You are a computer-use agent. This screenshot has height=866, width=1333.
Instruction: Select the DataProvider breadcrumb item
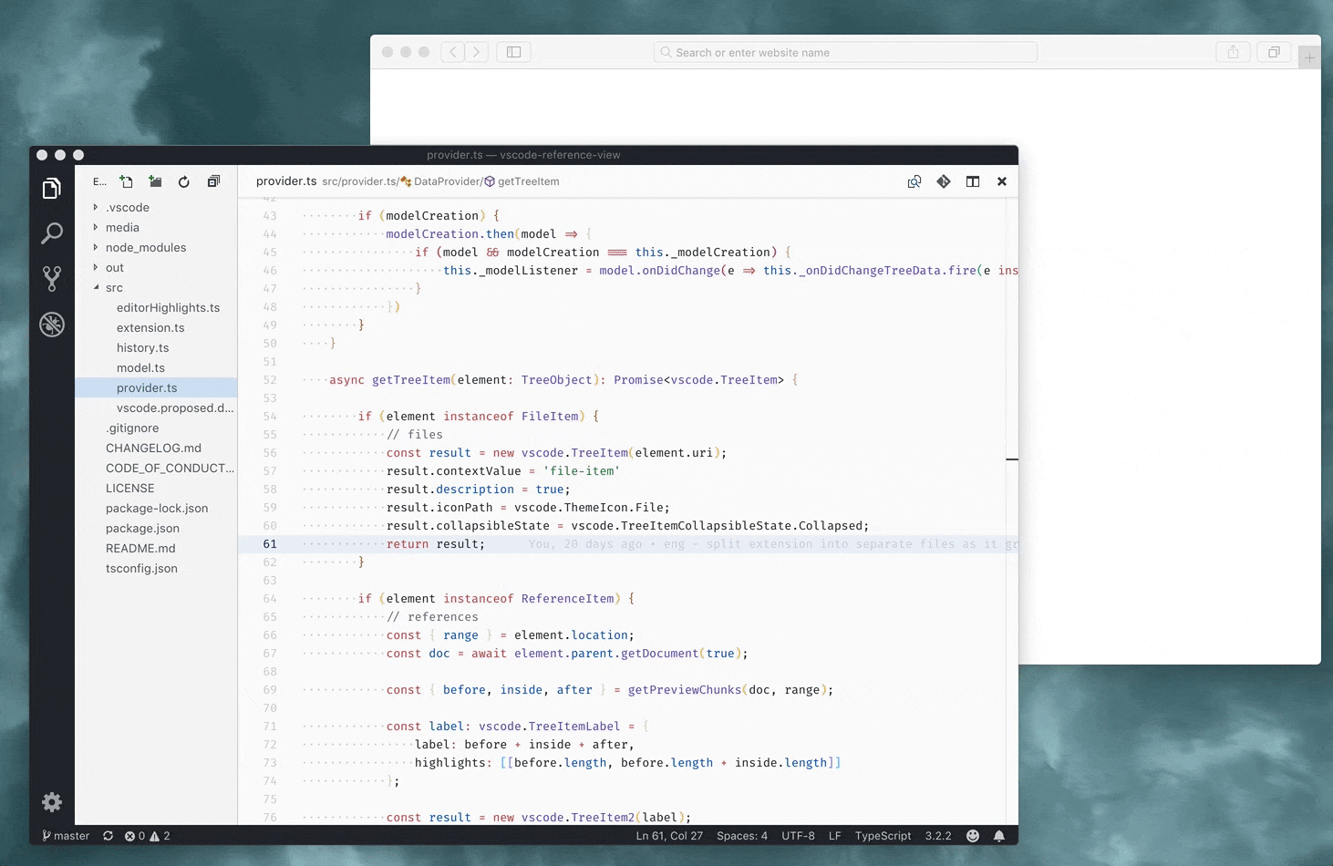coord(446,181)
